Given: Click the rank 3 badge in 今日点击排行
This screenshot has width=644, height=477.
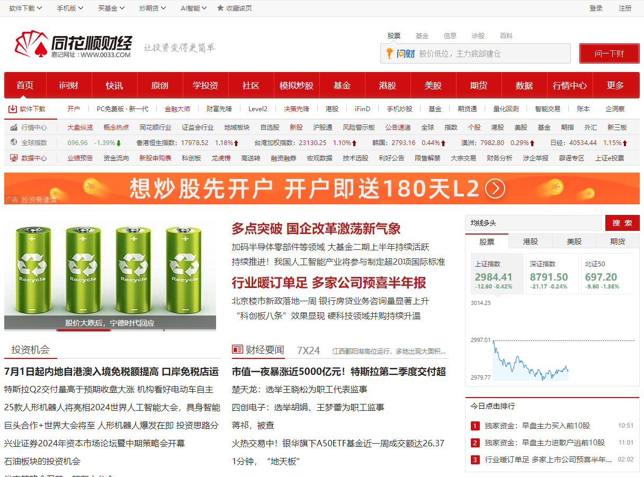Looking at the screenshot, I should pos(475,460).
